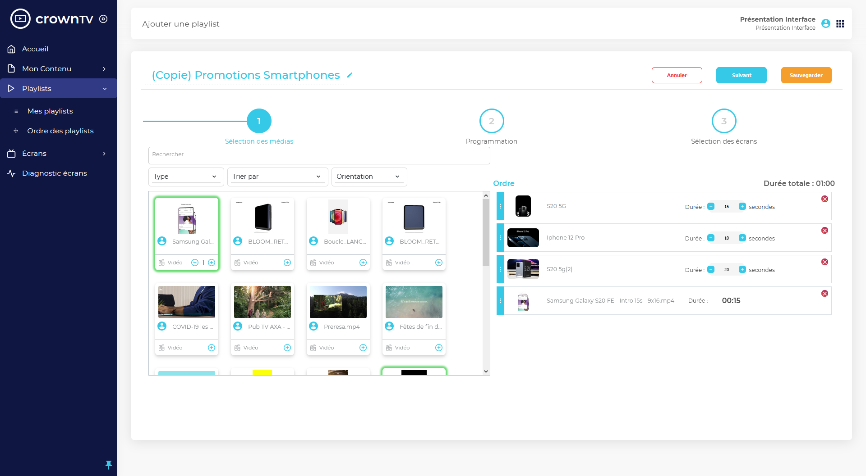Expand the Mon Contenu submenu chevron
This screenshot has width=866, height=476.
[x=104, y=69]
